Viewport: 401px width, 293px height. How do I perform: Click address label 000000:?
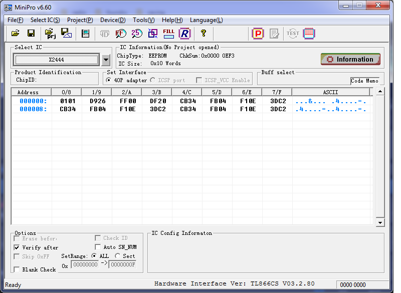(34, 101)
